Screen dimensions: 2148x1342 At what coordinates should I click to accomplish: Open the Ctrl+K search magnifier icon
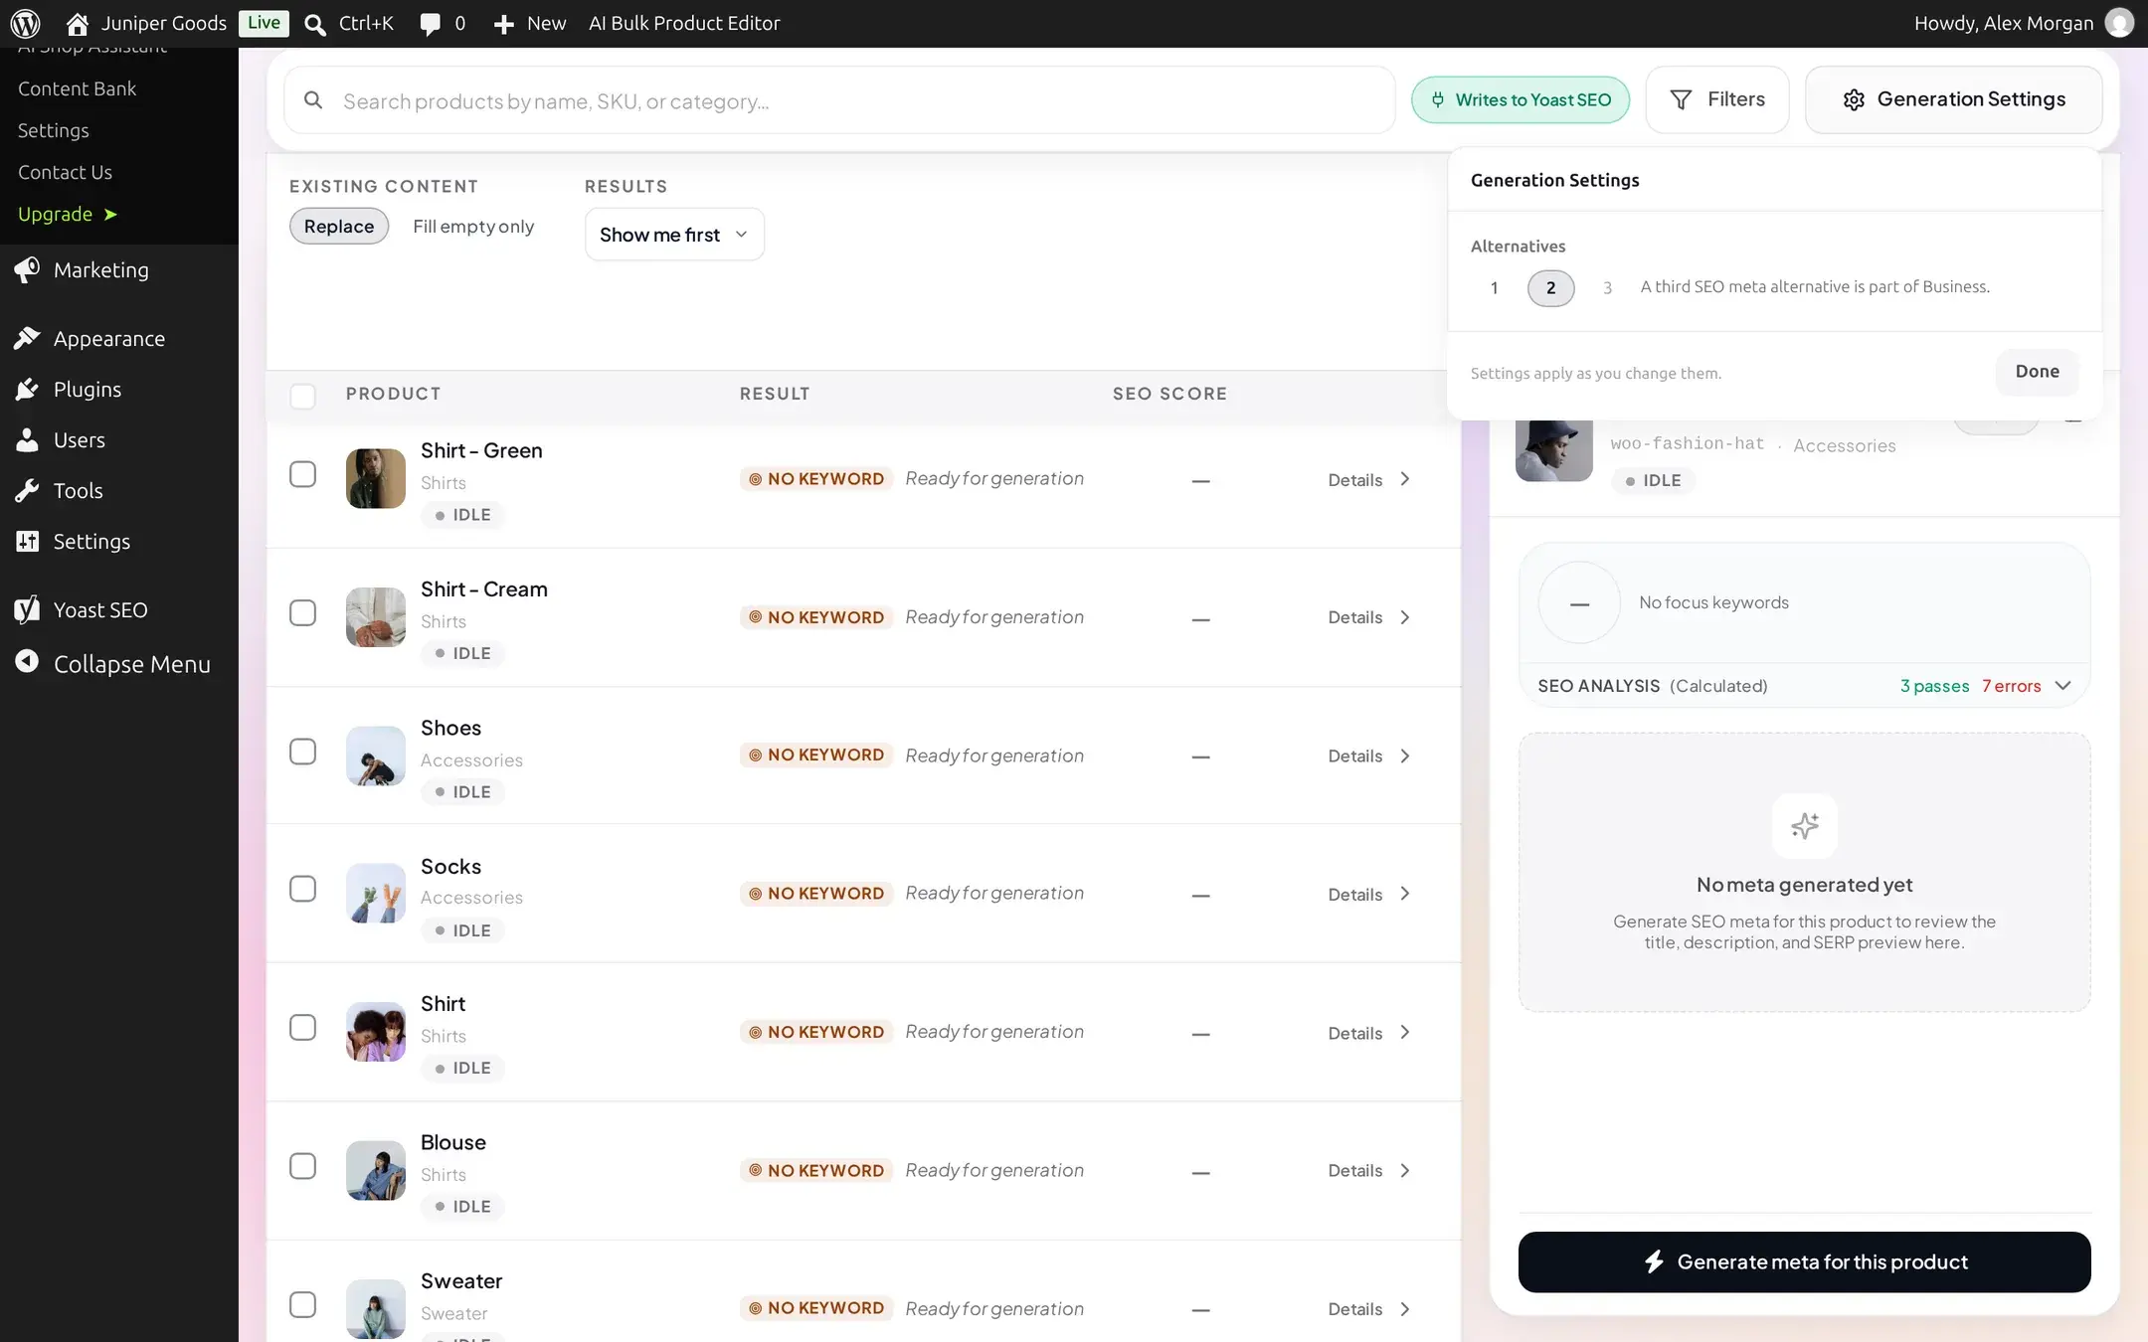[315, 24]
